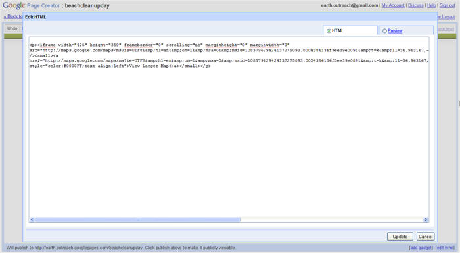Click the Cancel button
460x253 pixels.
point(425,237)
